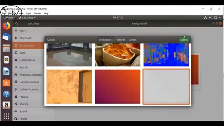This screenshot has height=126, width=224.
Task: Click the power icon in top bar
Action: 216,17
